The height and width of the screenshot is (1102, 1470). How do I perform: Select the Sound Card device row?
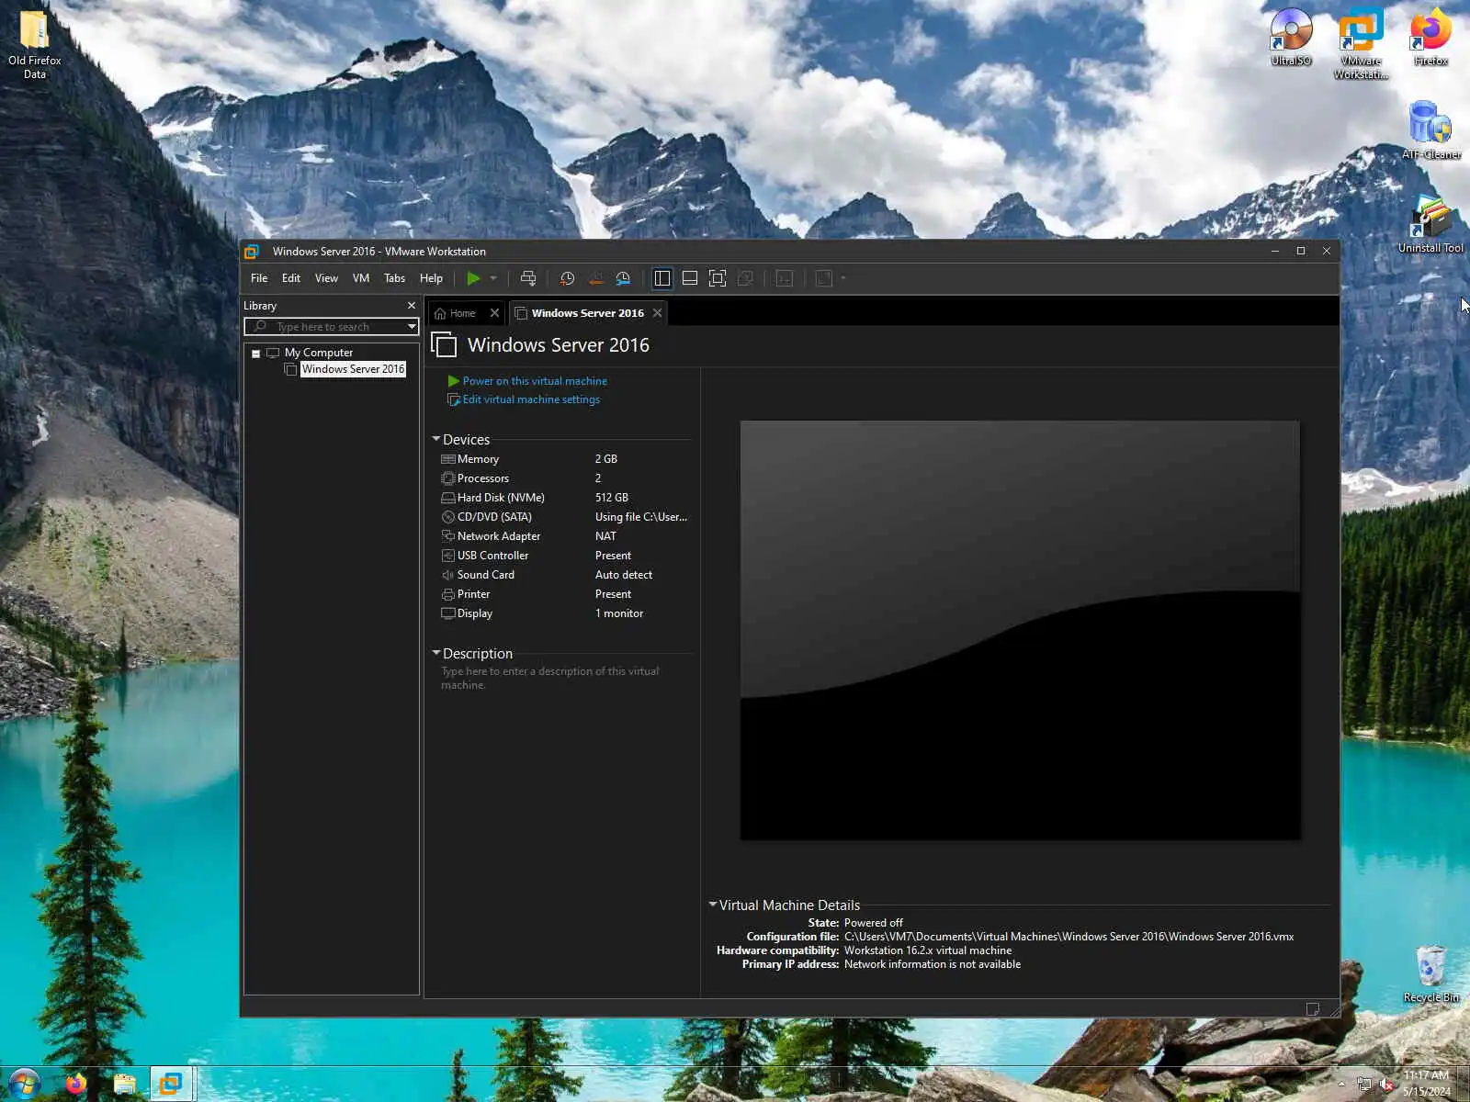tap(564, 575)
